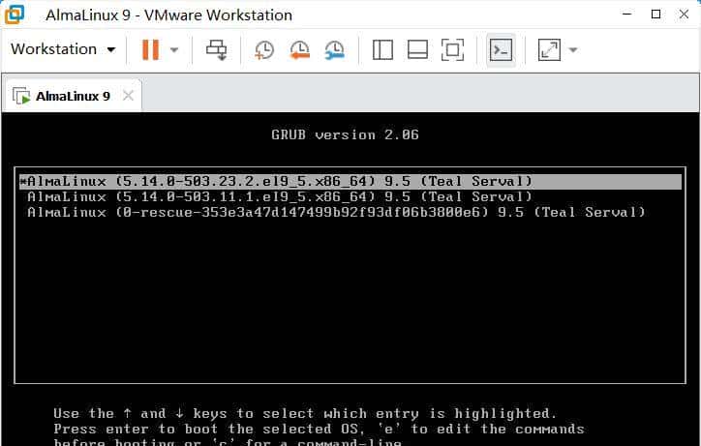This screenshot has width=701, height=446.
Task: Select the AlmaLinux 0-rescue boot entry
Action: pyautogui.click(x=350, y=212)
